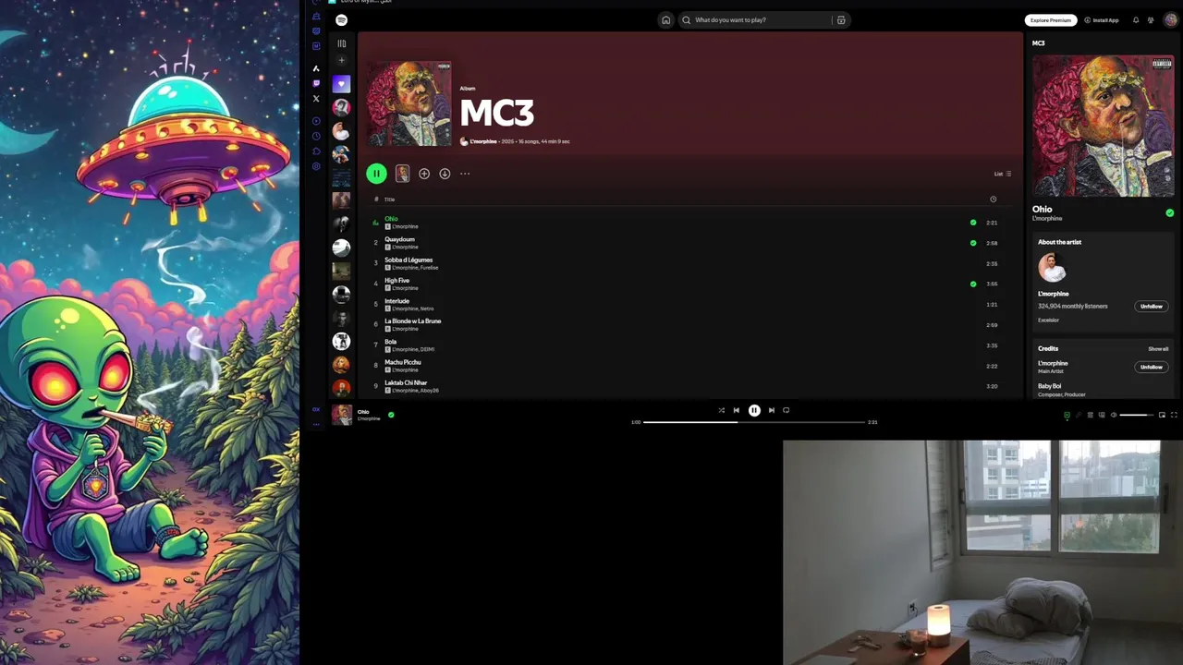This screenshot has width=1183, height=665.
Task: Open Twitch icon in browser sidebar
Action: 316,83
